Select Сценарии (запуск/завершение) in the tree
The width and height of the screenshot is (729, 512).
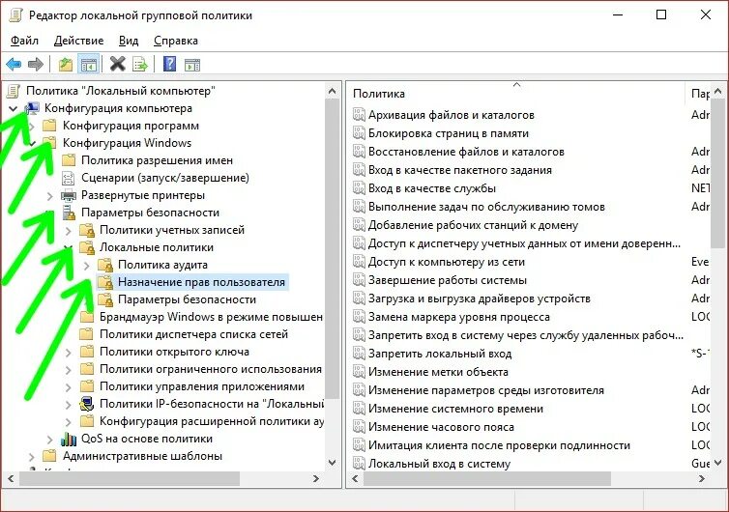[x=164, y=178]
